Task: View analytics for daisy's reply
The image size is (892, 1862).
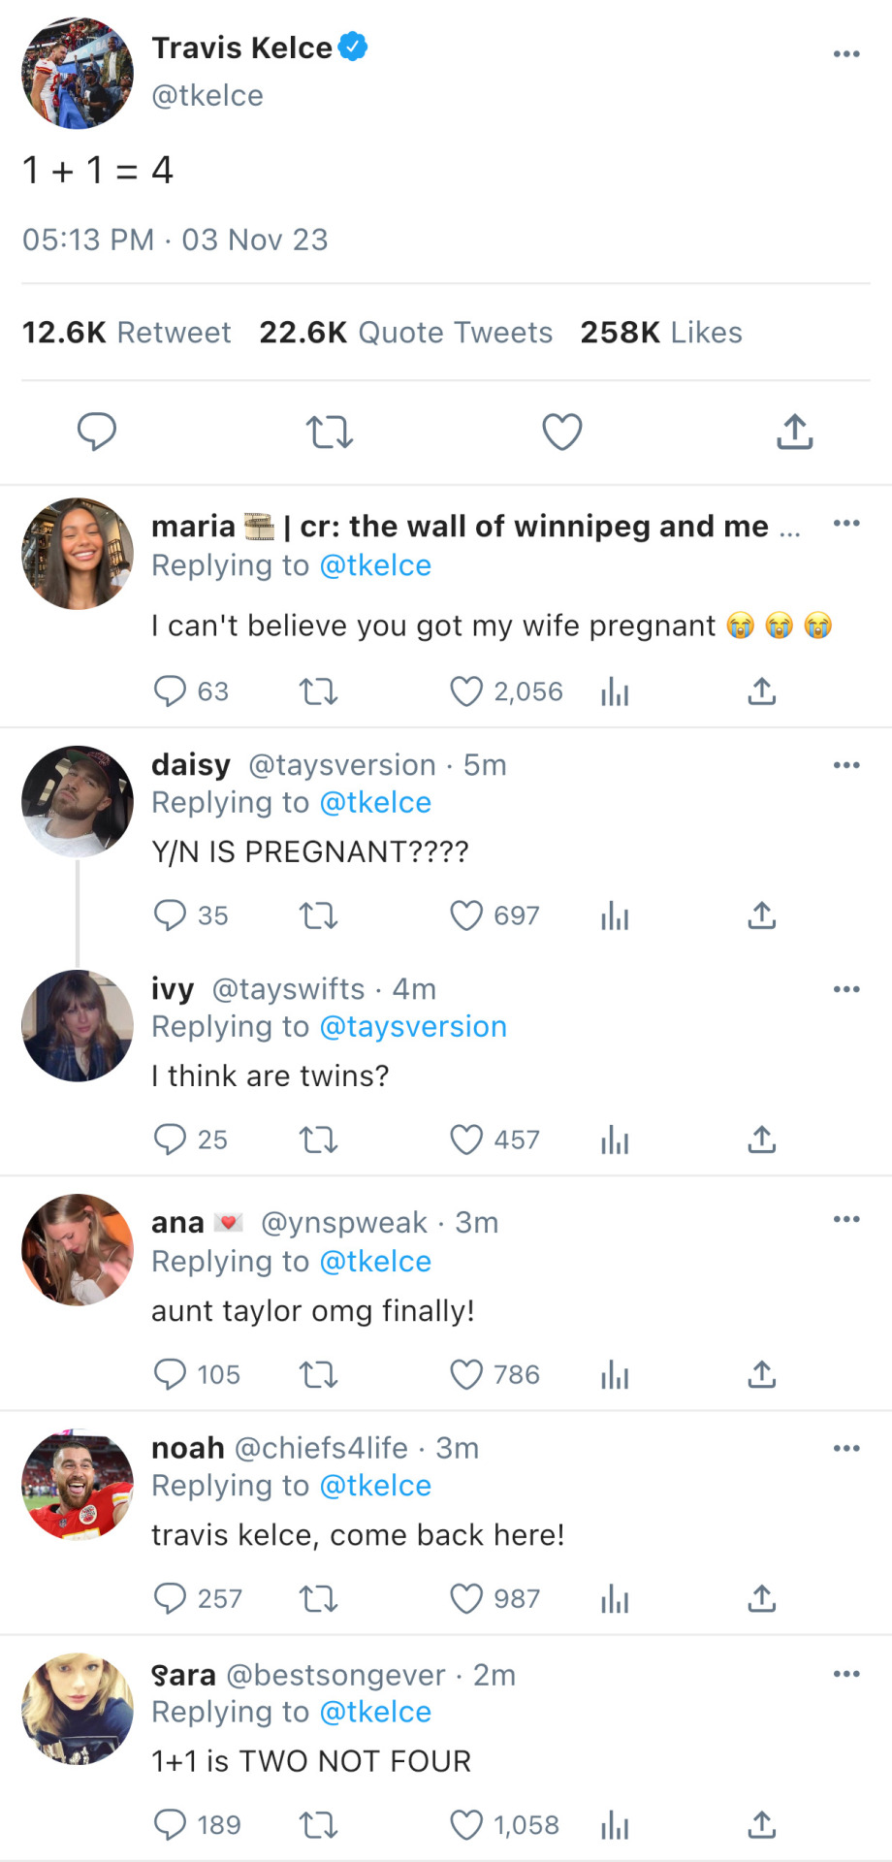Action: coord(615,915)
